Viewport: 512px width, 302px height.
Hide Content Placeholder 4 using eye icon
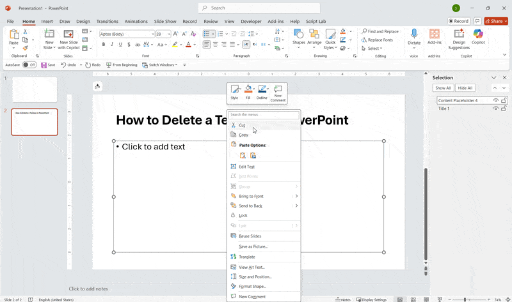(x=495, y=100)
